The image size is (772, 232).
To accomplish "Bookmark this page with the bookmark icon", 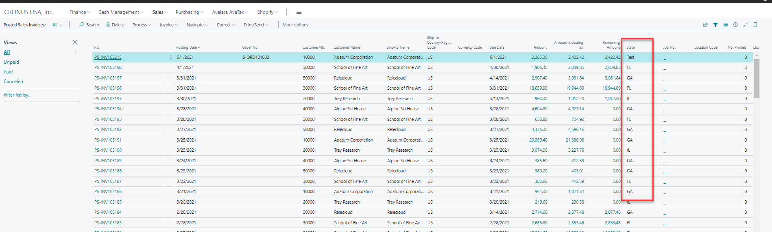I will (x=755, y=25).
